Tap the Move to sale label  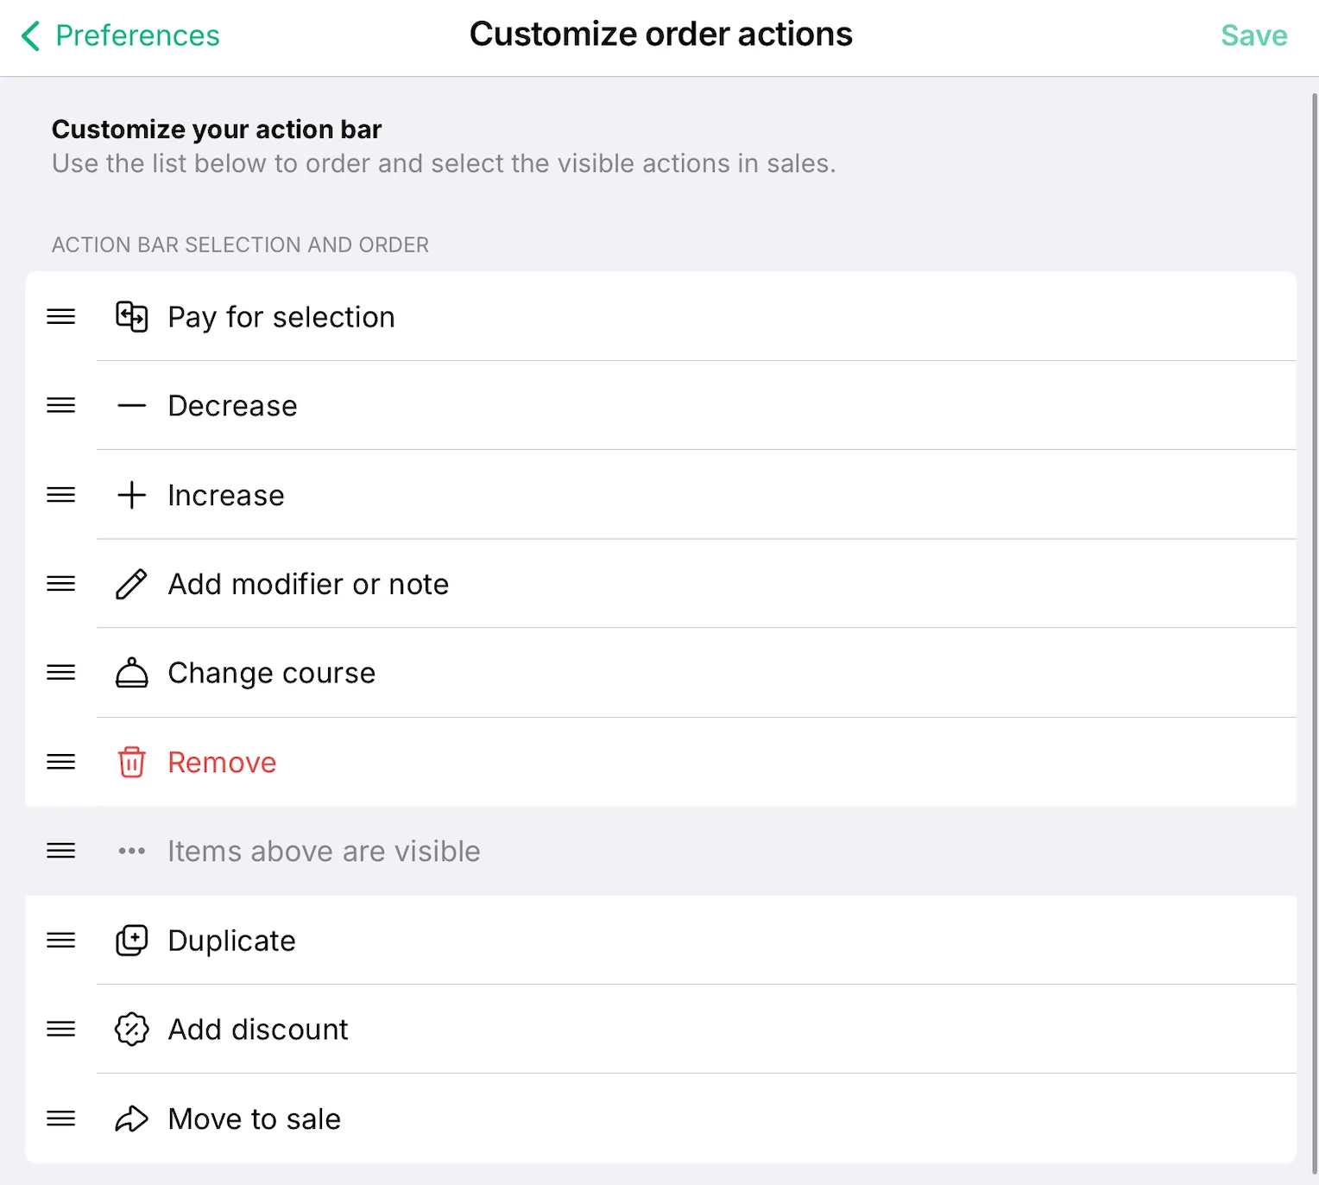click(254, 1118)
